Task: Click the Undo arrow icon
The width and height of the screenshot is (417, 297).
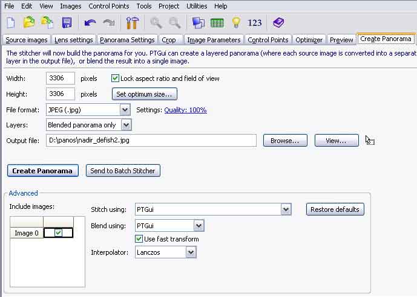Action: 90,23
